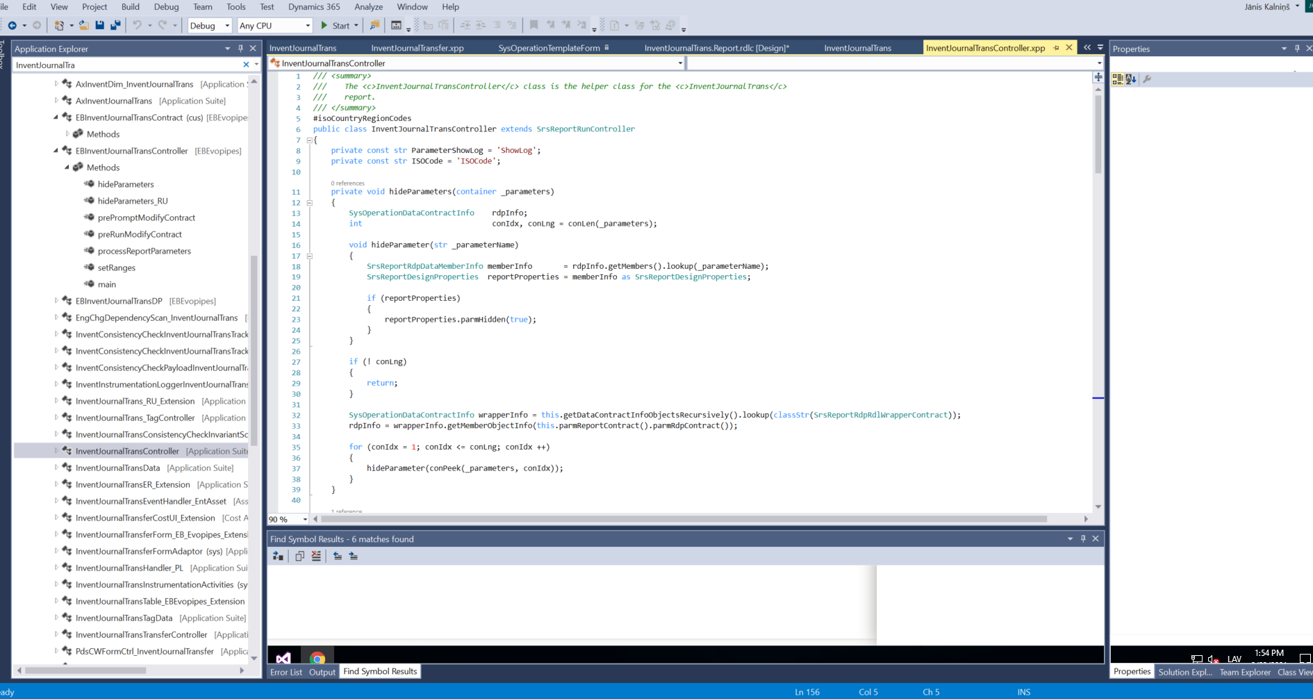Open the Team menu
Viewport: 1313px width, 699px height.
pos(203,7)
